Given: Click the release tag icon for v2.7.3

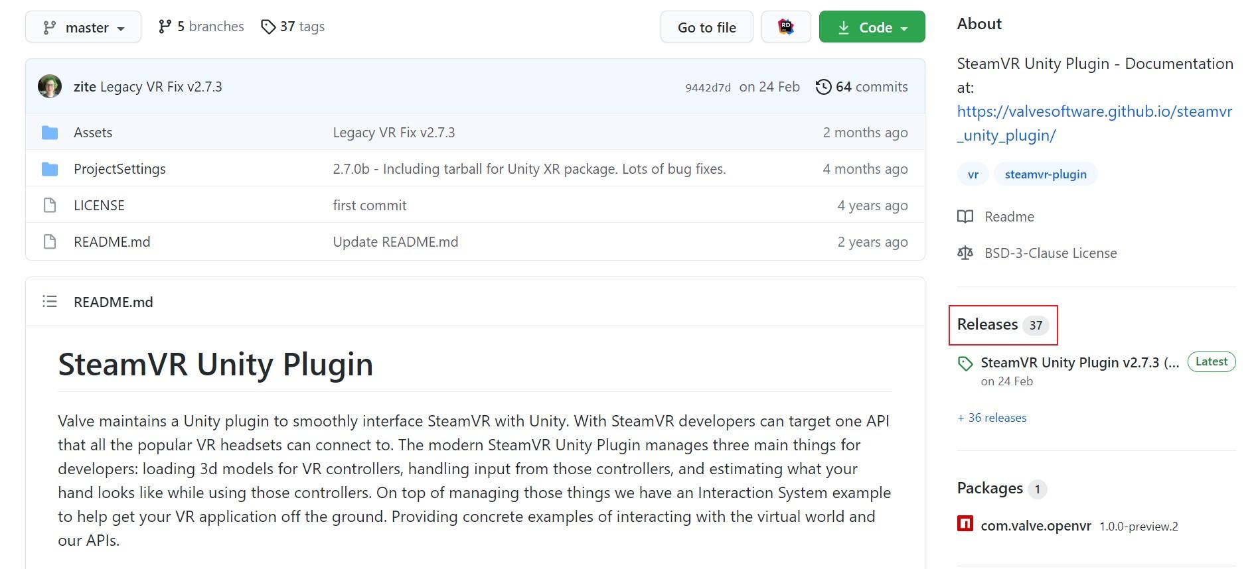Looking at the screenshot, I should (965, 363).
